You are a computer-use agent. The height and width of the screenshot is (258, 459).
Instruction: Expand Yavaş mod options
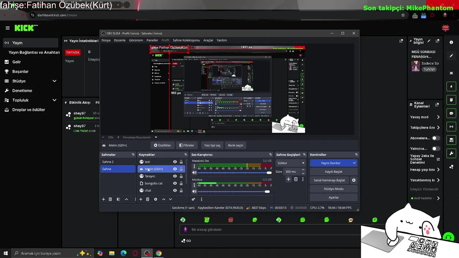click(438, 117)
